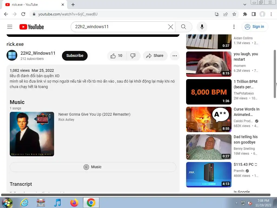The image size is (277, 208).
Task: Reload the YouTube page
Action: 23,14
